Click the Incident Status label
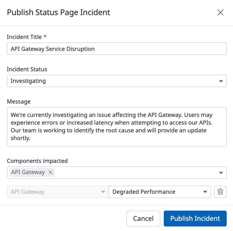Image resolution: width=233 pixels, height=231 pixels. [x=27, y=69]
